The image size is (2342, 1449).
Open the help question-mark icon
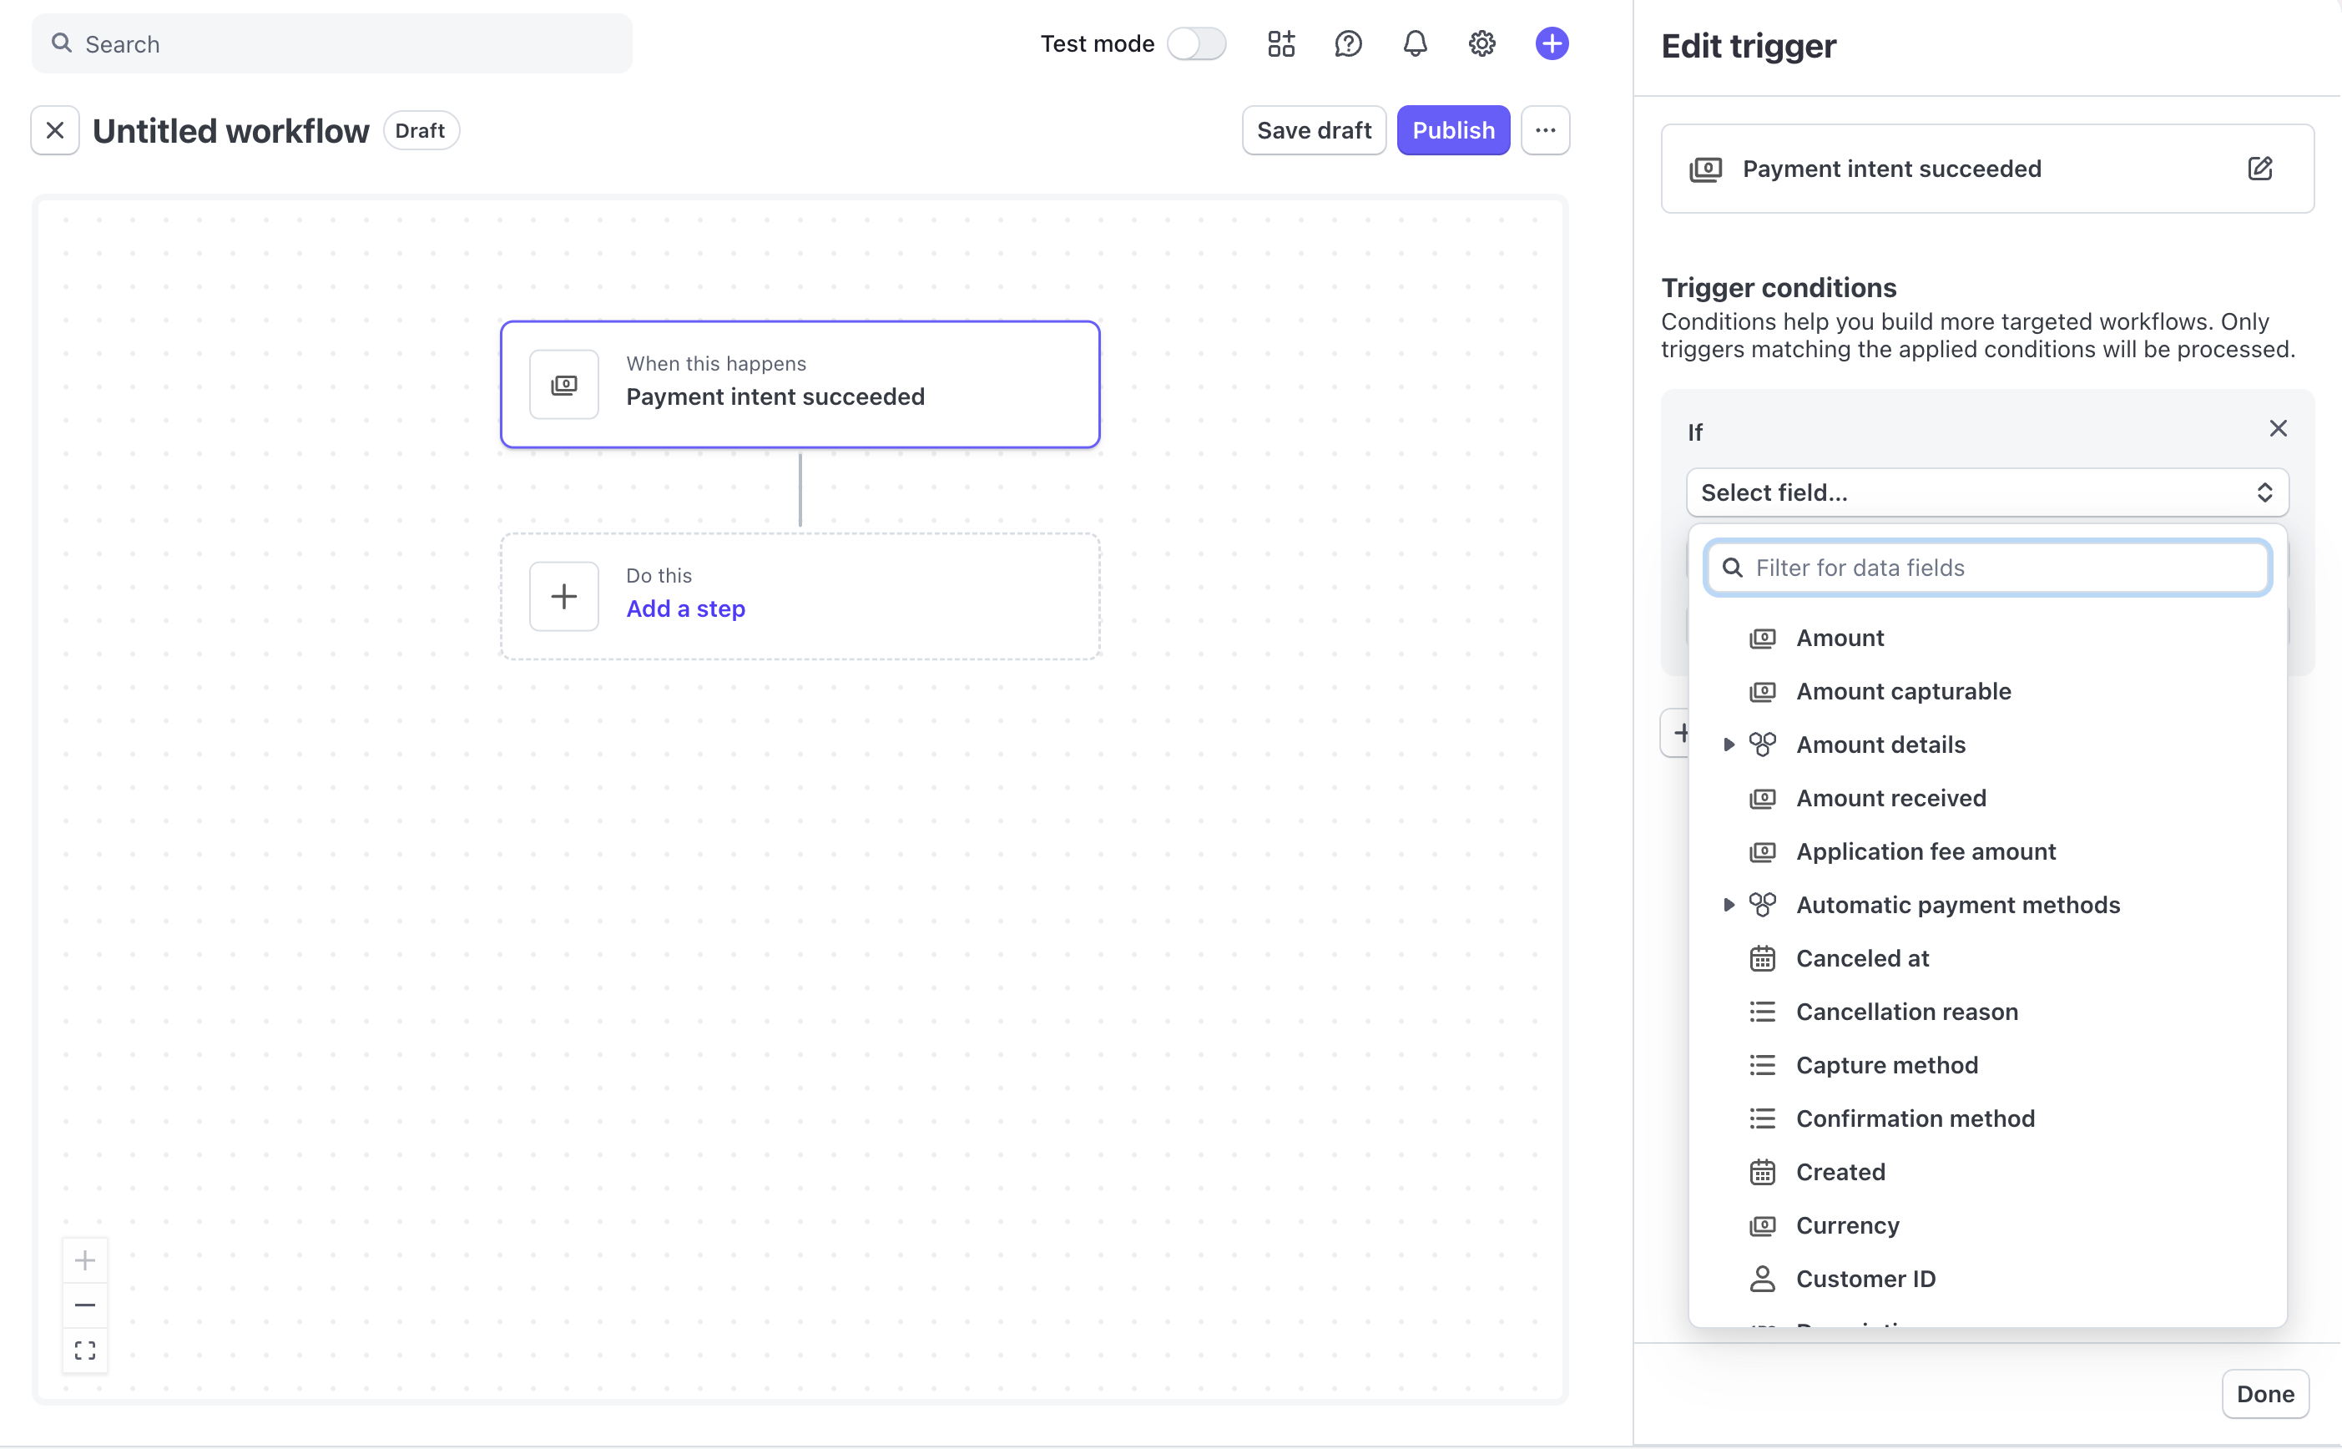[x=1347, y=44]
